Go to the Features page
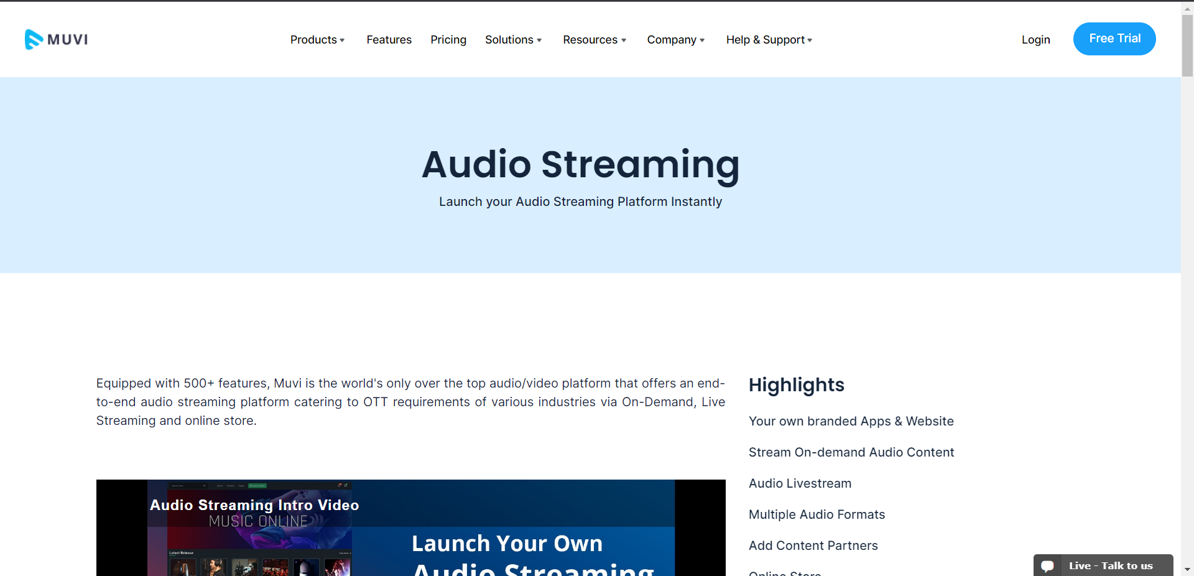Screen dimensions: 1194x576 coord(389,40)
